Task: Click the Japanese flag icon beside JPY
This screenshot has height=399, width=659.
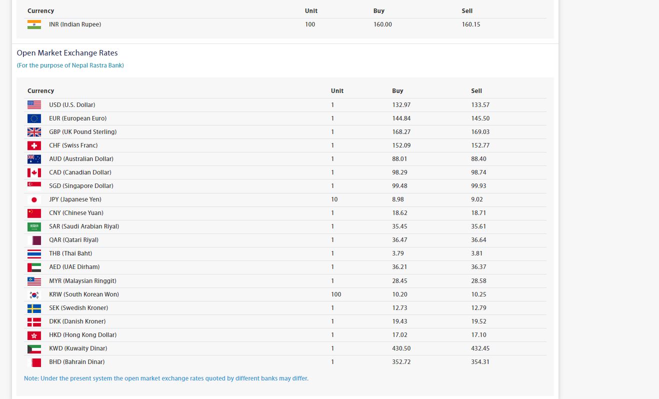Action: pos(34,199)
